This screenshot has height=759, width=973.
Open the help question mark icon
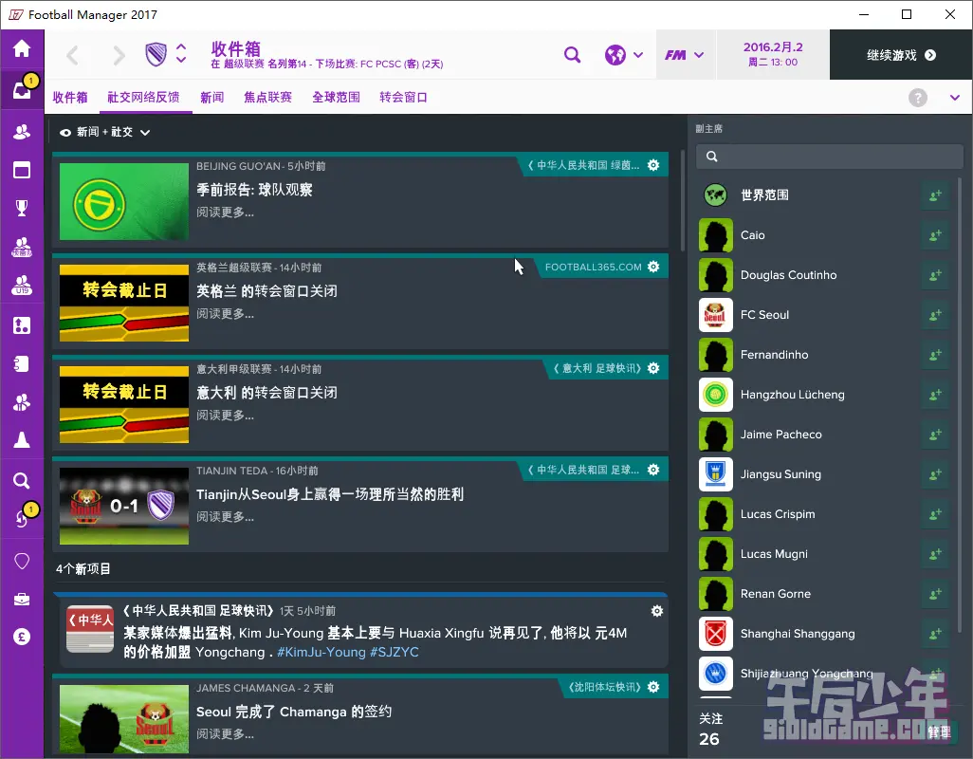tap(918, 98)
